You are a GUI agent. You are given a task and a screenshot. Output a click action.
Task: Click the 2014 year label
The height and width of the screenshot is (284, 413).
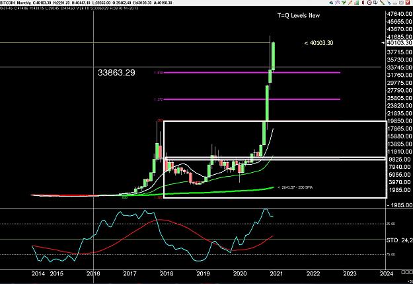coord(38,273)
